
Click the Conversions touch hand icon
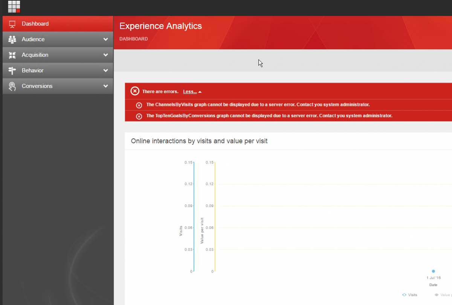(x=12, y=86)
